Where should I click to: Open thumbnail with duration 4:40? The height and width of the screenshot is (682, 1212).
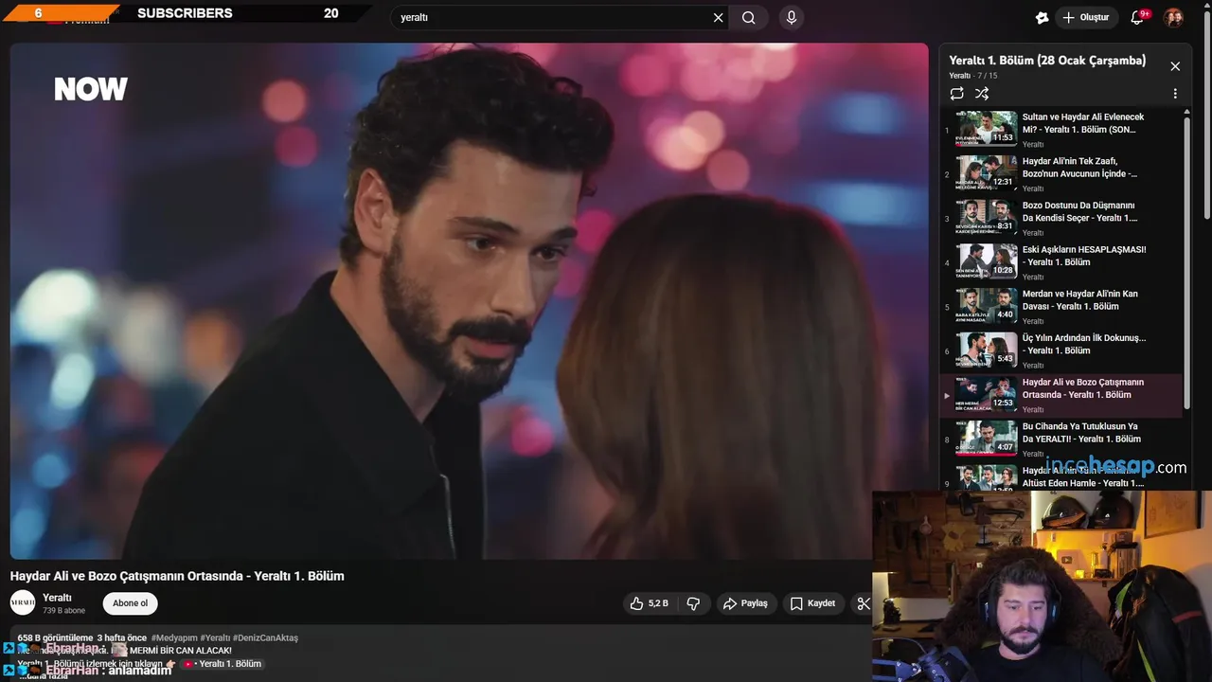click(987, 305)
